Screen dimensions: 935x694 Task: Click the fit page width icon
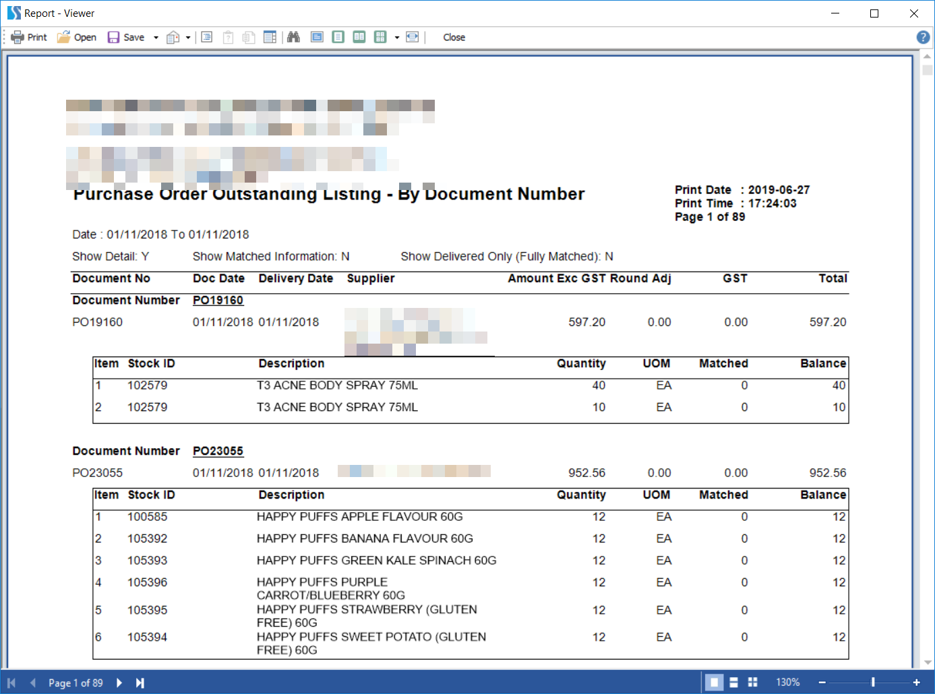[x=413, y=37]
